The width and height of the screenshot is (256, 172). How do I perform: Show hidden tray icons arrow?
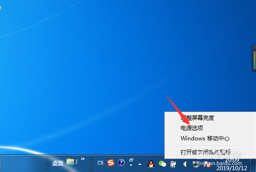click(x=140, y=164)
